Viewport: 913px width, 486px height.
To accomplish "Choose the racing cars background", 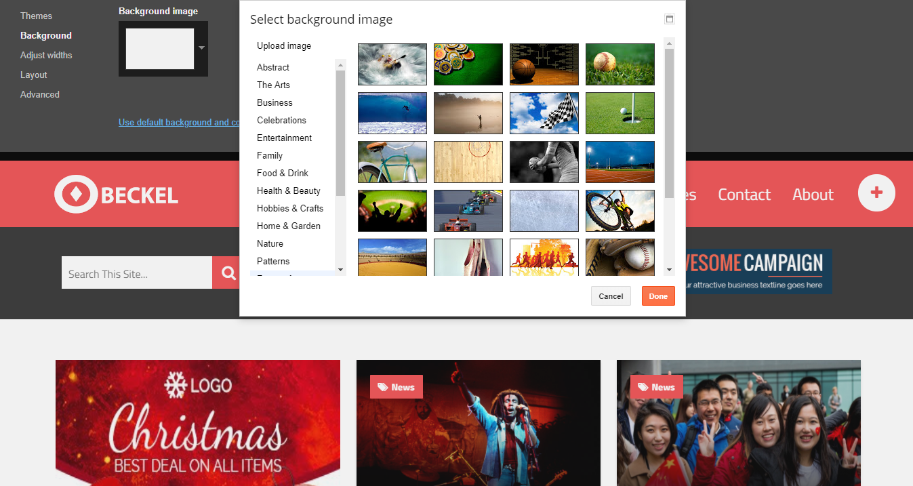I will 468,211.
